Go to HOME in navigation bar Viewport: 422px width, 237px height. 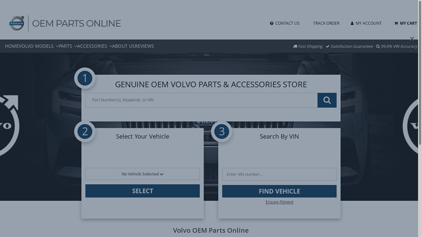tap(12, 46)
